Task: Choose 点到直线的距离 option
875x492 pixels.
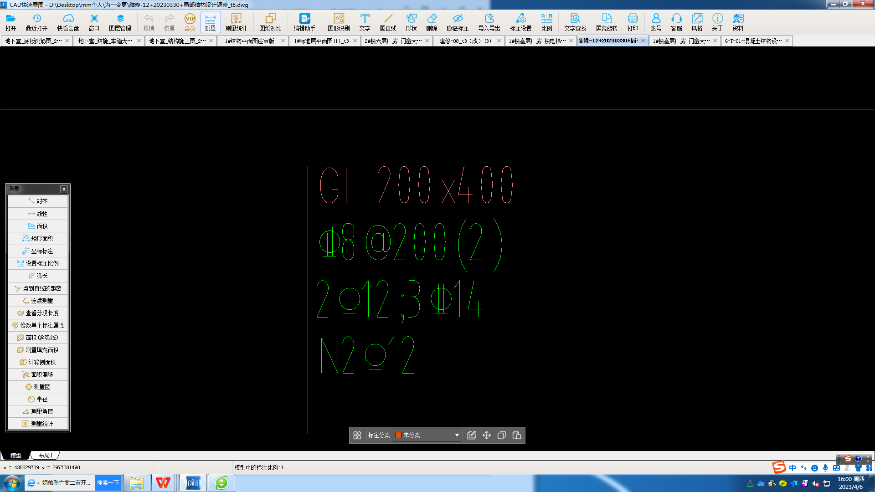Action: [x=38, y=288]
